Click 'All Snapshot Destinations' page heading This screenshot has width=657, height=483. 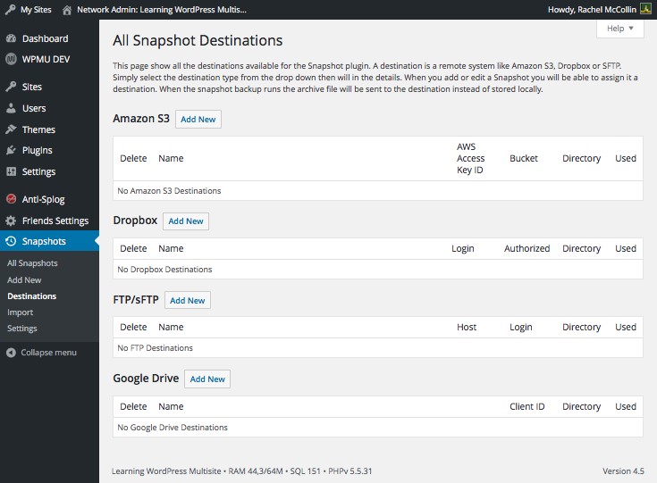198,40
